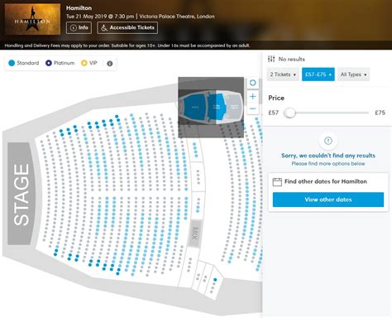Reset map view with the circle icon
Image resolution: width=392 pixels, height=318 pixels.
click(x=252, y=83)
